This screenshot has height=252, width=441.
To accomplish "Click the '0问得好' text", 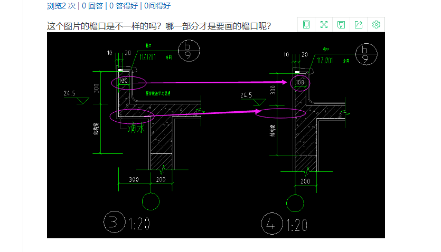I will pyautogui.click(x=157, y=6).
